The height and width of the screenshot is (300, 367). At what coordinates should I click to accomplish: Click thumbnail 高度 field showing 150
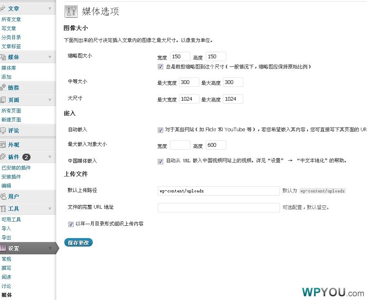point(216,57)
